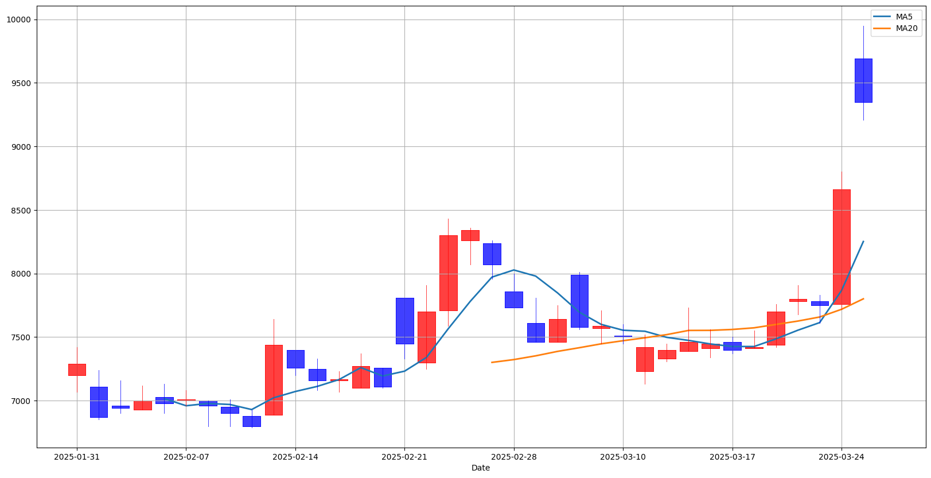This screenshot has height=478, width=931.
Task: Click the blue MA5 legend line swatch
Action: click(x=882, y=17)
